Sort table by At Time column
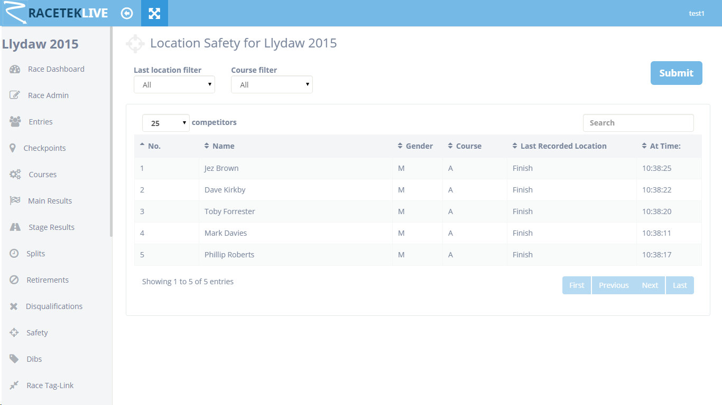 pyautogui.click(x=669, y=146)
